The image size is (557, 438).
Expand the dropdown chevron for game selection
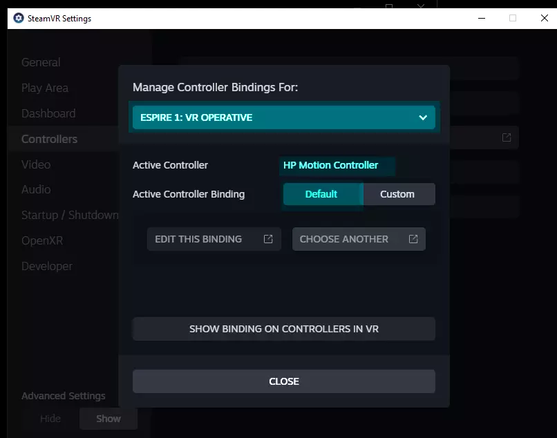tap(423, 117)
